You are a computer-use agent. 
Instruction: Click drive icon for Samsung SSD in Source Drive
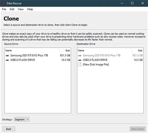[x=7, y=55]
